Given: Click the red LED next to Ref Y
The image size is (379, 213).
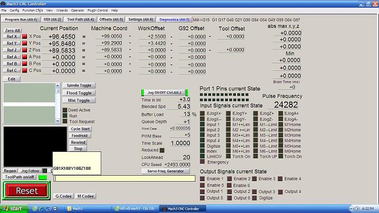Looking at the screenshot, I should point(25,43).
